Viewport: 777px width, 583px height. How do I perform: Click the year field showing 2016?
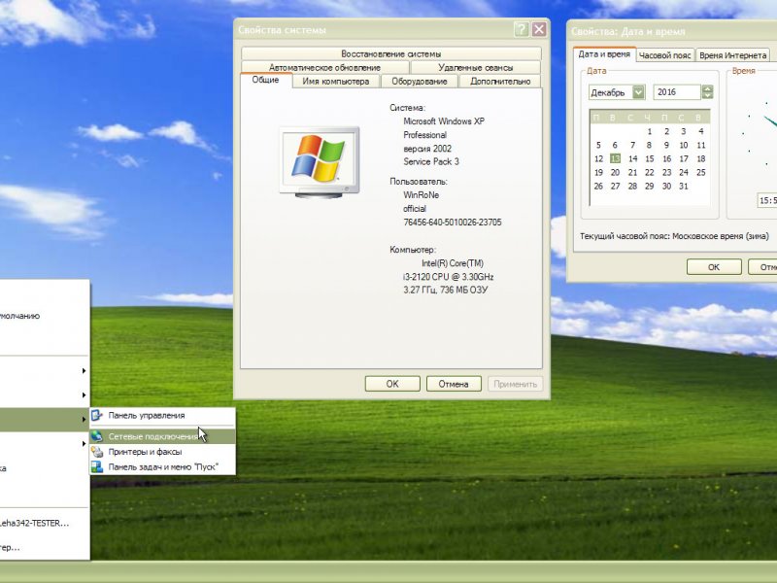click(x=677, y=92)
